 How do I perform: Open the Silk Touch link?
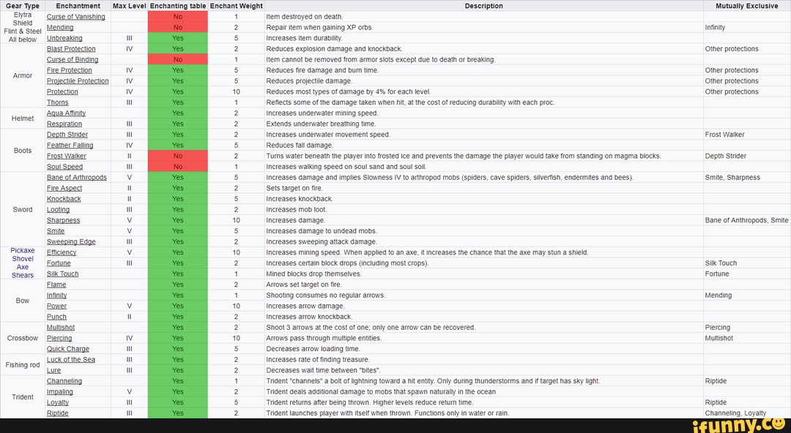(x=62, y=274)
